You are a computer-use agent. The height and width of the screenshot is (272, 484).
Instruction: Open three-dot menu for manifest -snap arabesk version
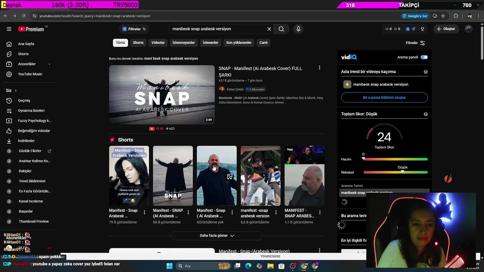[276, 212]
